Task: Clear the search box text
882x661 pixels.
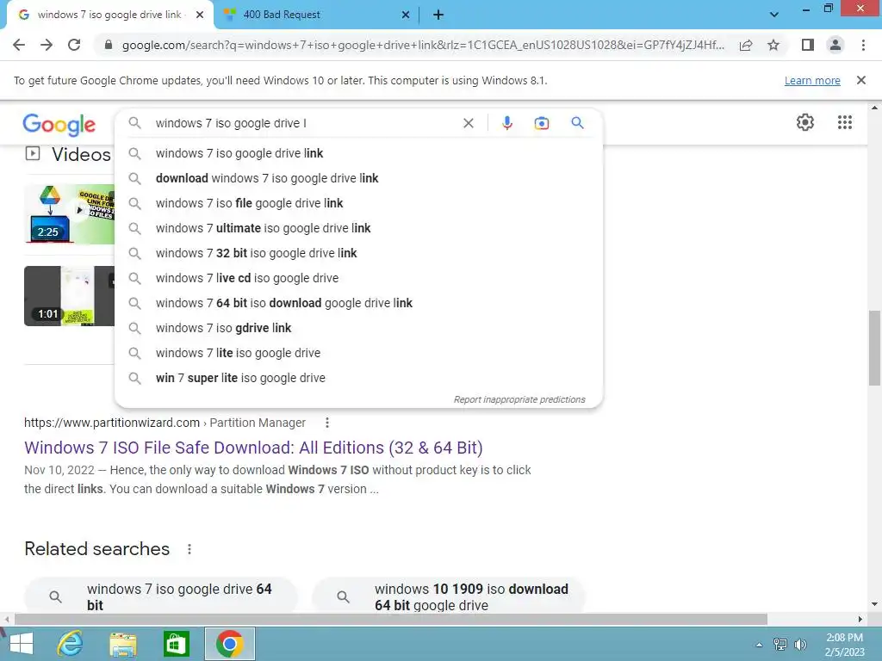Action: pos(468,123)
